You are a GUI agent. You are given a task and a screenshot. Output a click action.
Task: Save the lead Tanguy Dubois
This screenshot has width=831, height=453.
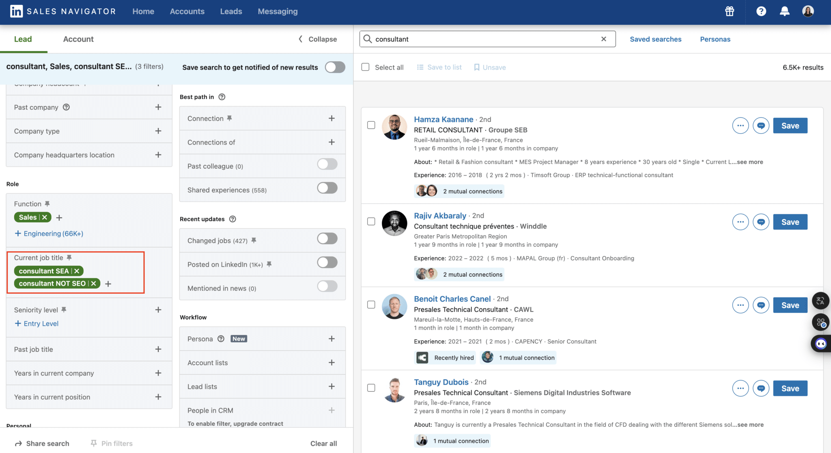790,388
